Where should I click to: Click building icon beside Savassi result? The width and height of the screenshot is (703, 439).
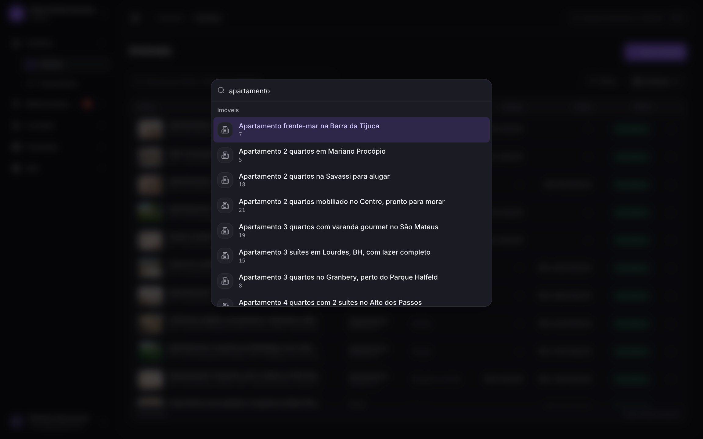click(225, 180)
